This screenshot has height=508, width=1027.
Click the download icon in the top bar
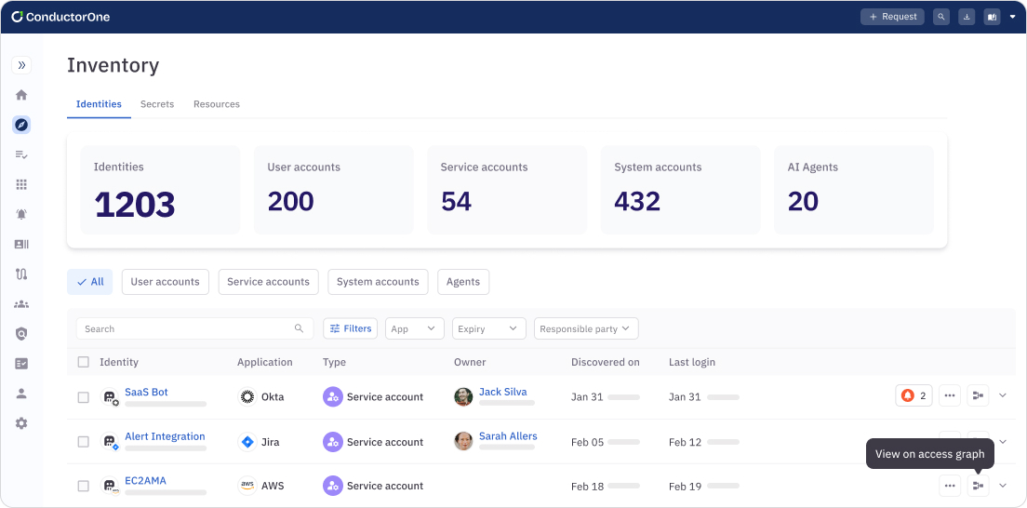967,17
